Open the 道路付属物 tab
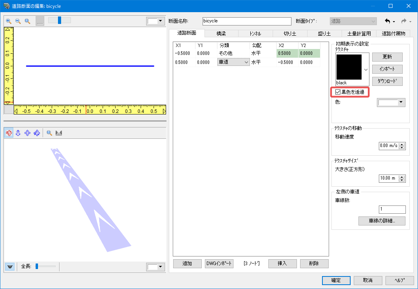The height and width of the screenshot is (289, 418). point(393,34)
